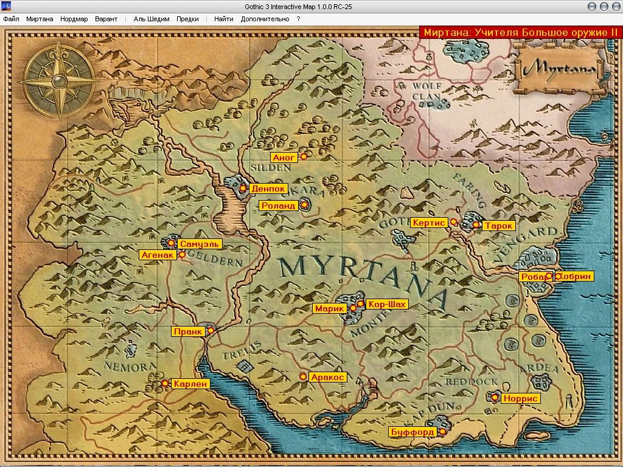Click the Аракос teacher marker
This screenshot has height=467, width=623.
(302, 377)
